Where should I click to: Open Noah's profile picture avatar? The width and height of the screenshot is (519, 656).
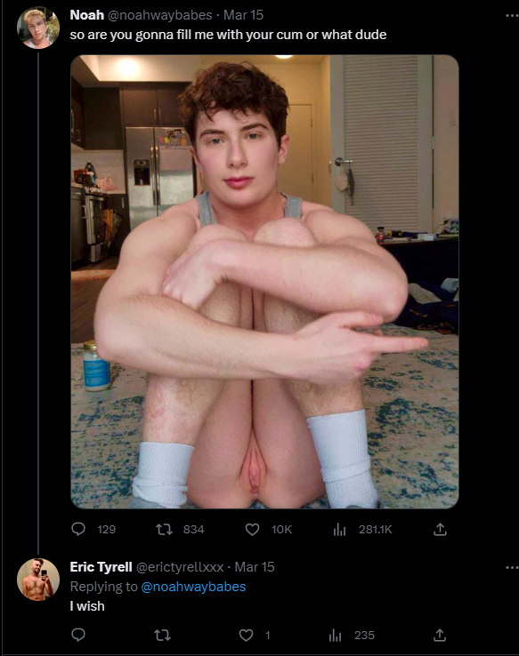(37, 28)
